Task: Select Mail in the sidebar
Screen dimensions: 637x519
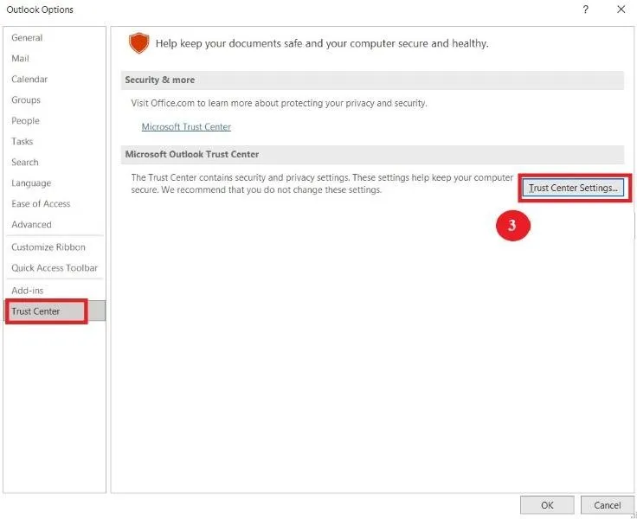Action: point(21,59)
